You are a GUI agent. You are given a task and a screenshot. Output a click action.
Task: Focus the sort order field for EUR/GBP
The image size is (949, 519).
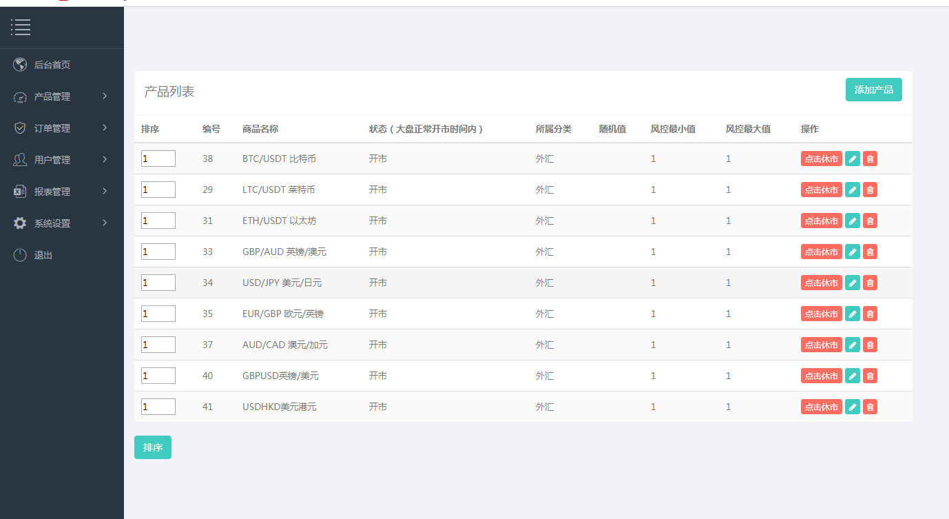click(158, 314)
